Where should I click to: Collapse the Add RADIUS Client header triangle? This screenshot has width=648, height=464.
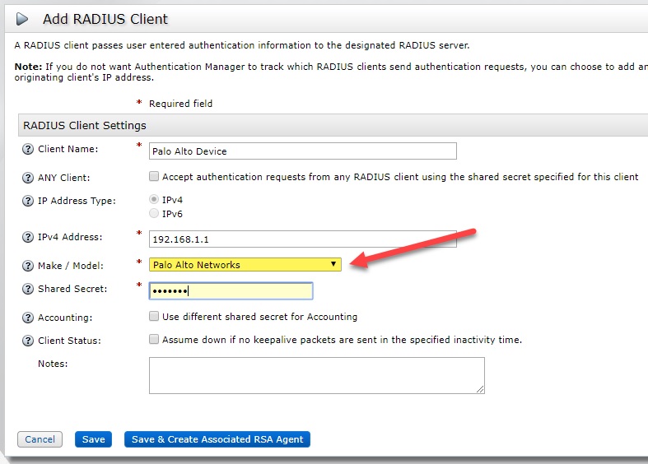pos(24,18)
